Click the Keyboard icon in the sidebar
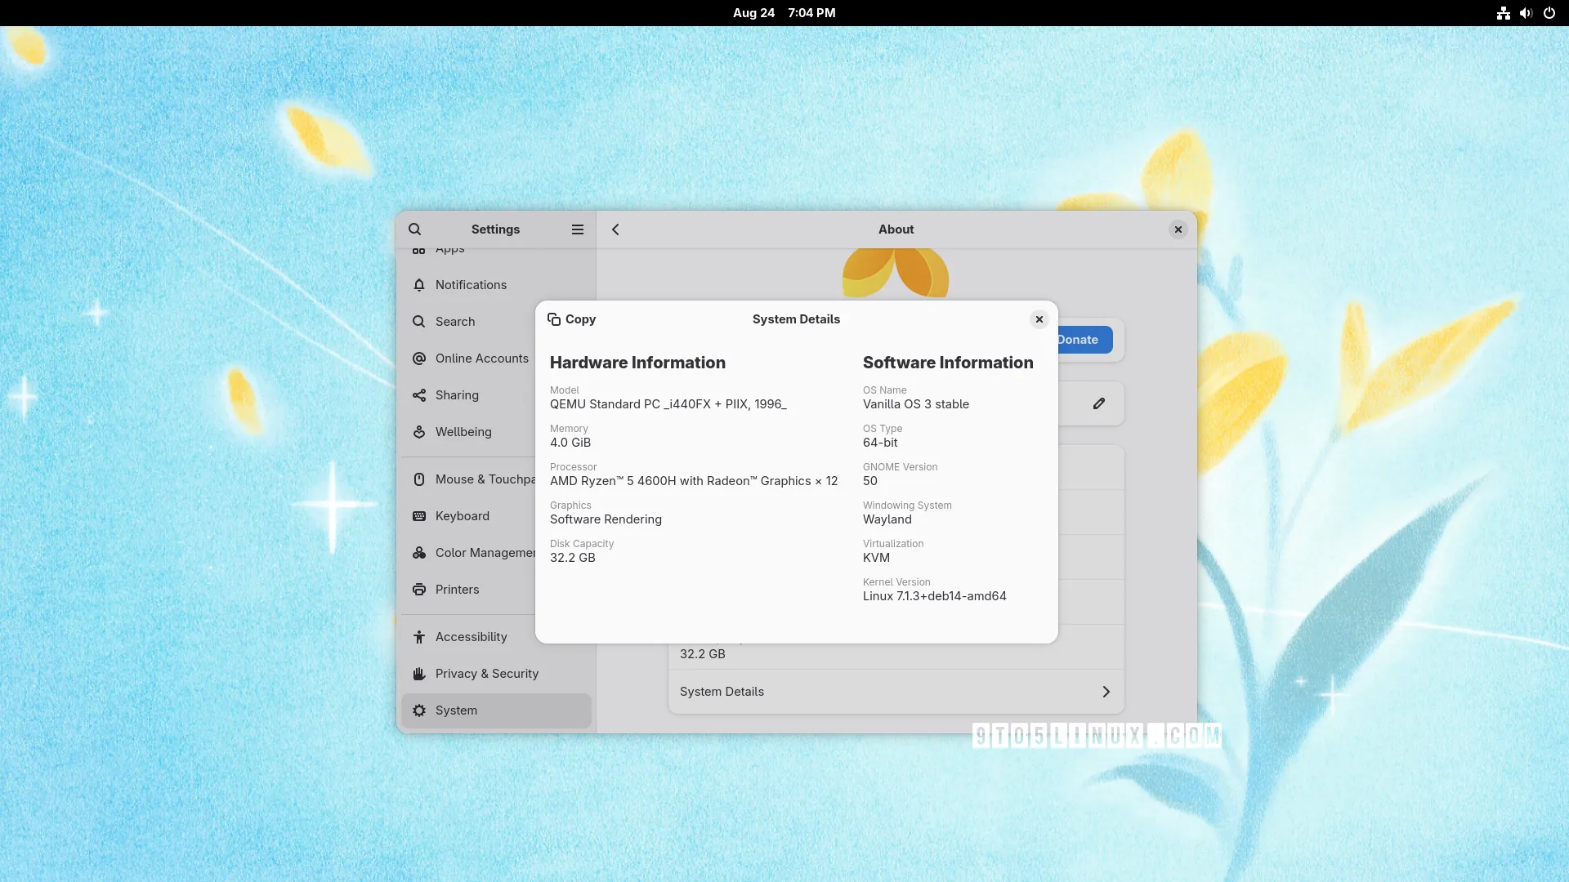Screen dimensions: 1569x882 click(x=419, y=516)
